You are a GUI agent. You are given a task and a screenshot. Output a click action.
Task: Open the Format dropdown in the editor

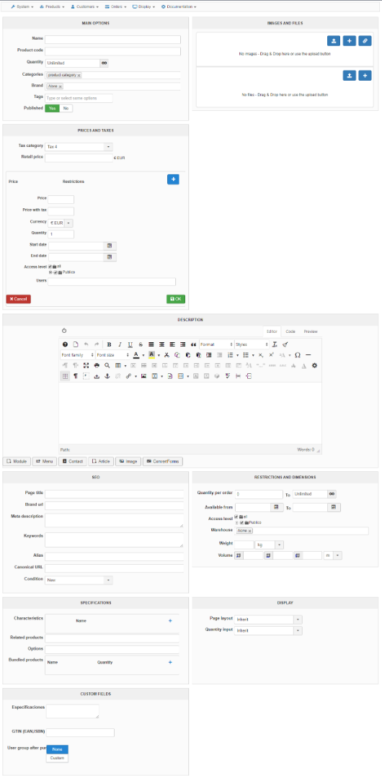(x=216, y=344)
